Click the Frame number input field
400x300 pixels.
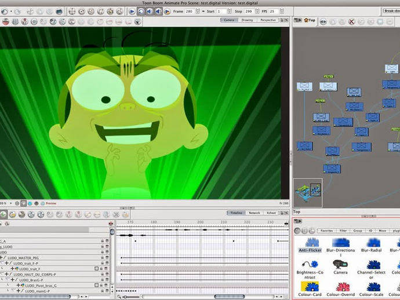point(190,12)
